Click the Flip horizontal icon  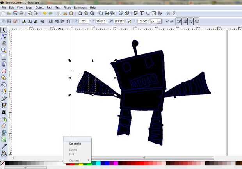[x=36, y=21]
